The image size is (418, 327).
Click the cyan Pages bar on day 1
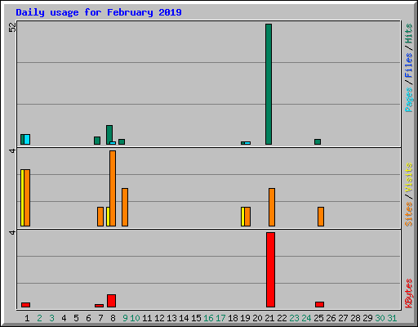[x=27, y=139]
